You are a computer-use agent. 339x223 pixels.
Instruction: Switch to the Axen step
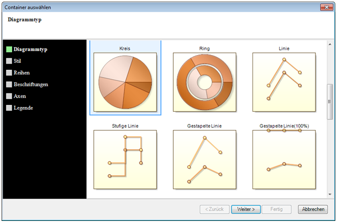pos(20,96)
